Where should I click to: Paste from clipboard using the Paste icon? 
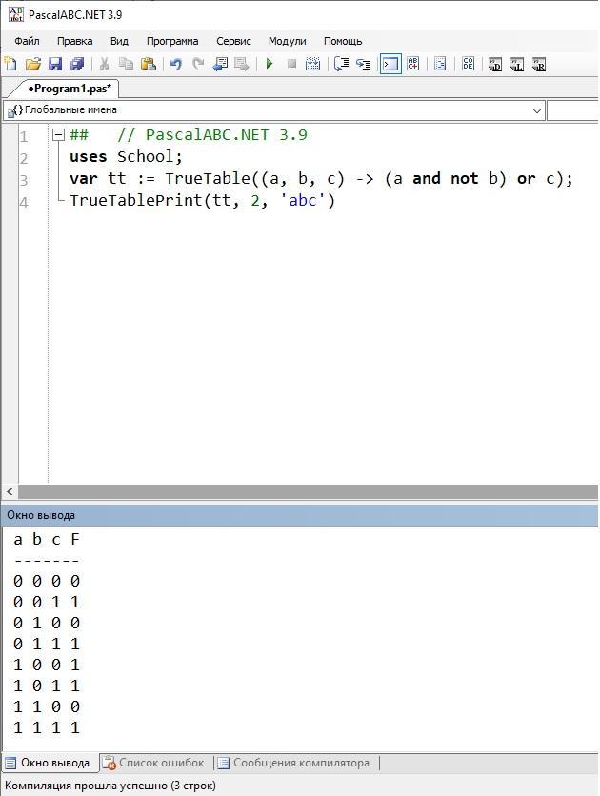(148, 64)
